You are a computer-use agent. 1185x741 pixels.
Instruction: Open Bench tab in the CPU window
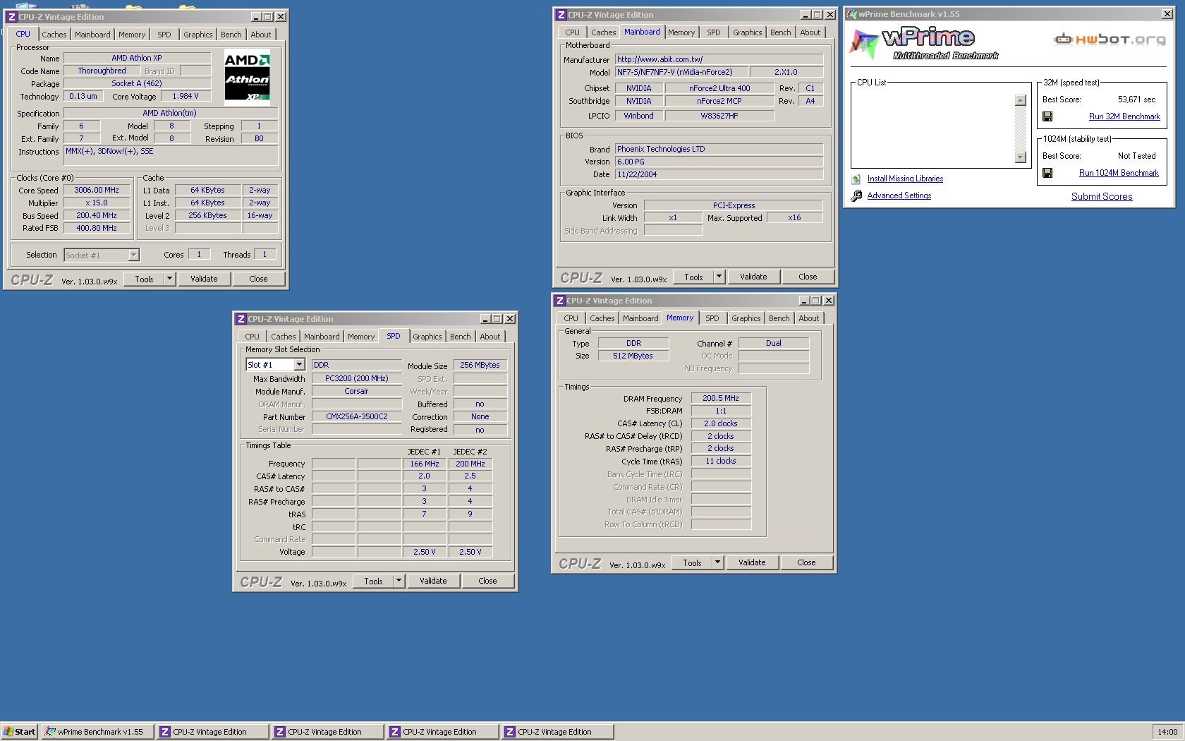coord(231,35)
